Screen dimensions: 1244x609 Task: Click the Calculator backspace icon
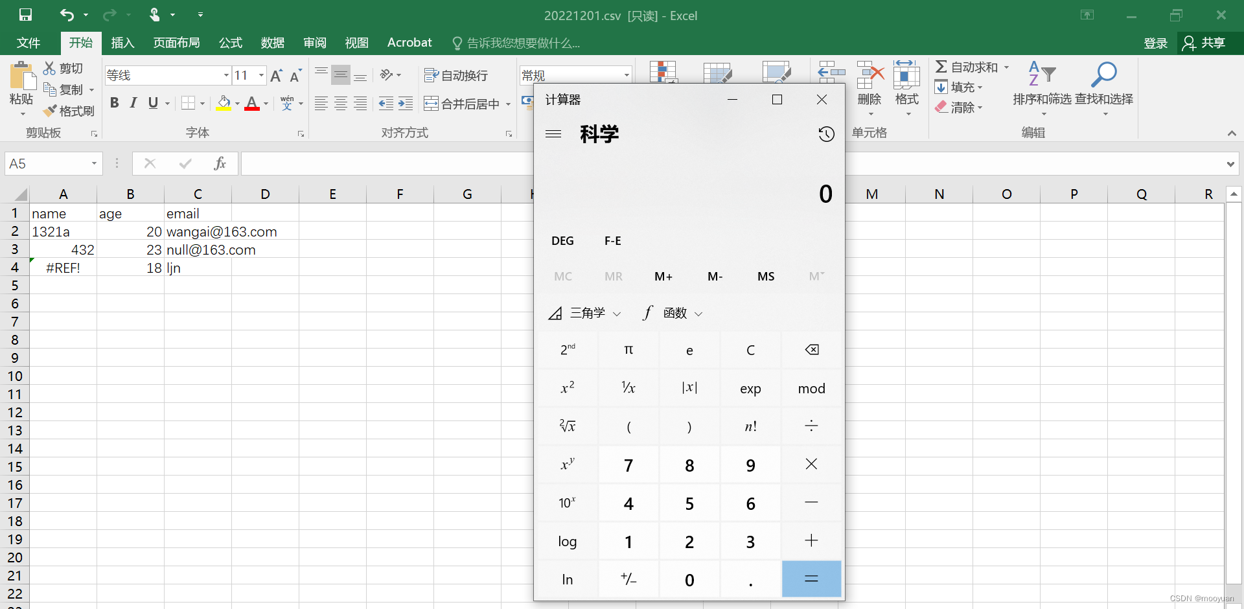(x=811, y=350)
